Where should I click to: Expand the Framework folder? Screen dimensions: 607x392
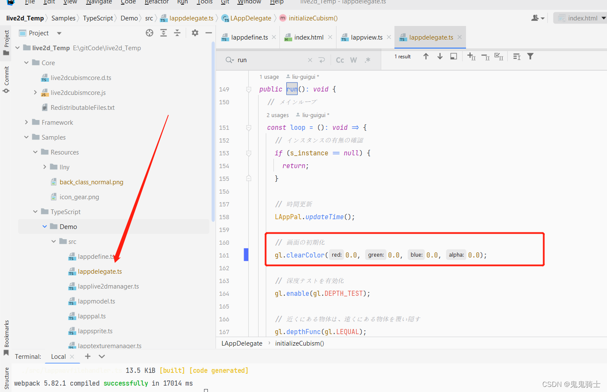26,122
